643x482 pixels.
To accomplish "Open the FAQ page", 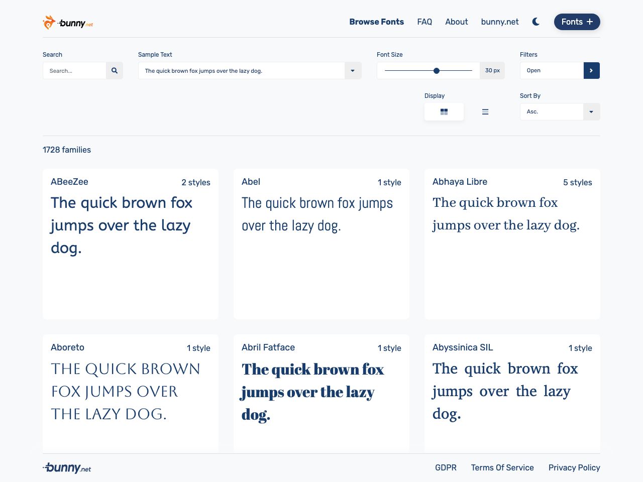I will (424, 22).
